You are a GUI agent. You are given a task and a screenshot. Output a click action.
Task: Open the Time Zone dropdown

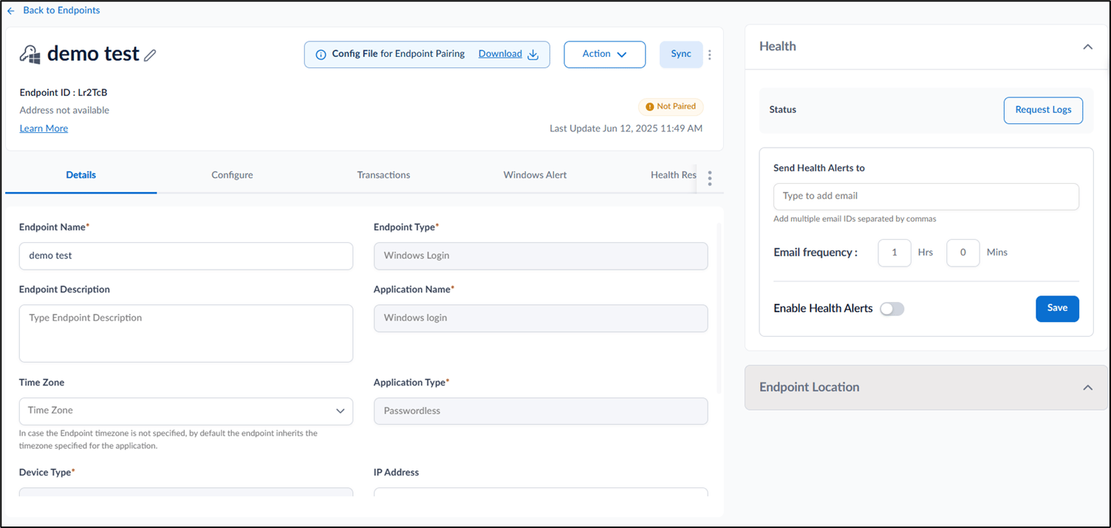click(186, 411)
